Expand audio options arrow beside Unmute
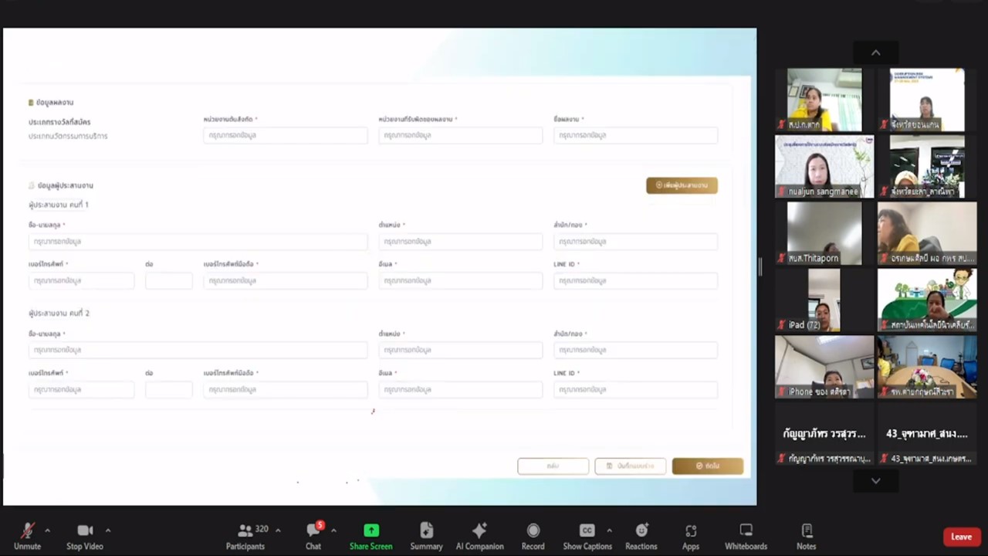Viewport: 988px width, 556px height. pos(47,531)
